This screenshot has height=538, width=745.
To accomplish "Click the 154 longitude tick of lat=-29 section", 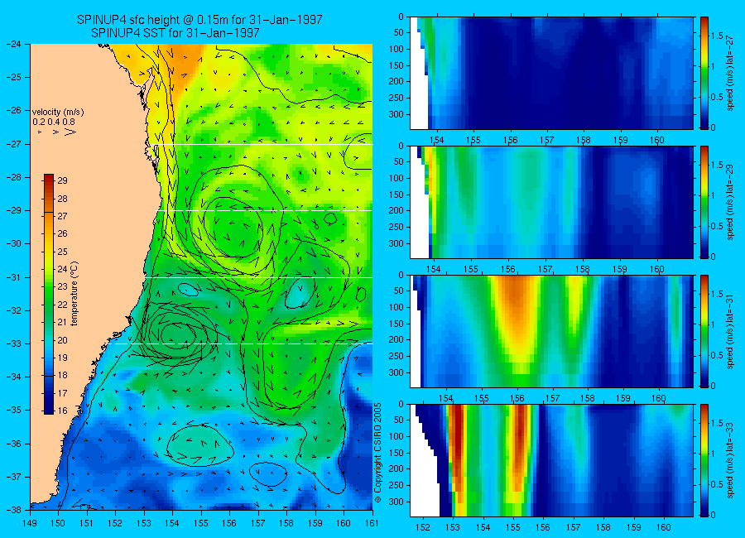I will pyautogui.click(x=433, y=269).
